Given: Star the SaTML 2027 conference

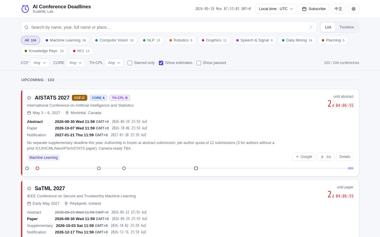Looking at the screenshot, I should coord(29,188).
